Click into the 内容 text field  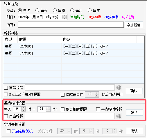(71, 25)
